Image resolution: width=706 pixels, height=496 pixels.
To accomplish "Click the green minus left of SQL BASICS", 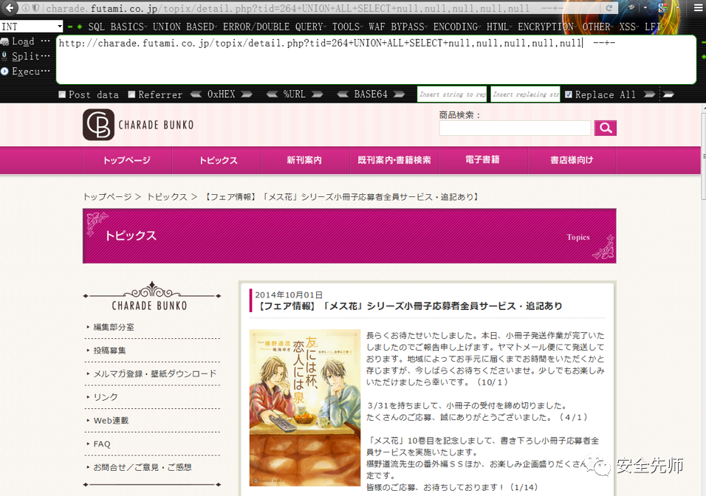I will (x=70, y=27).
